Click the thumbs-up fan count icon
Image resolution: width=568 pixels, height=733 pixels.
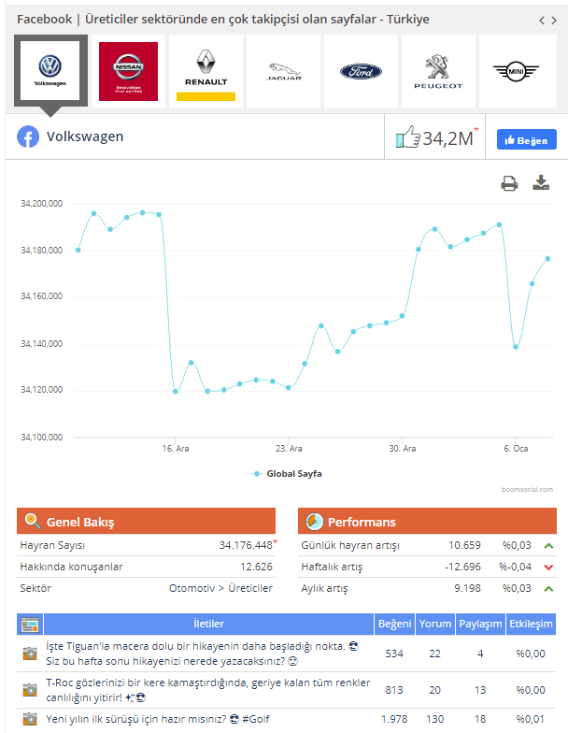[407, 137]
